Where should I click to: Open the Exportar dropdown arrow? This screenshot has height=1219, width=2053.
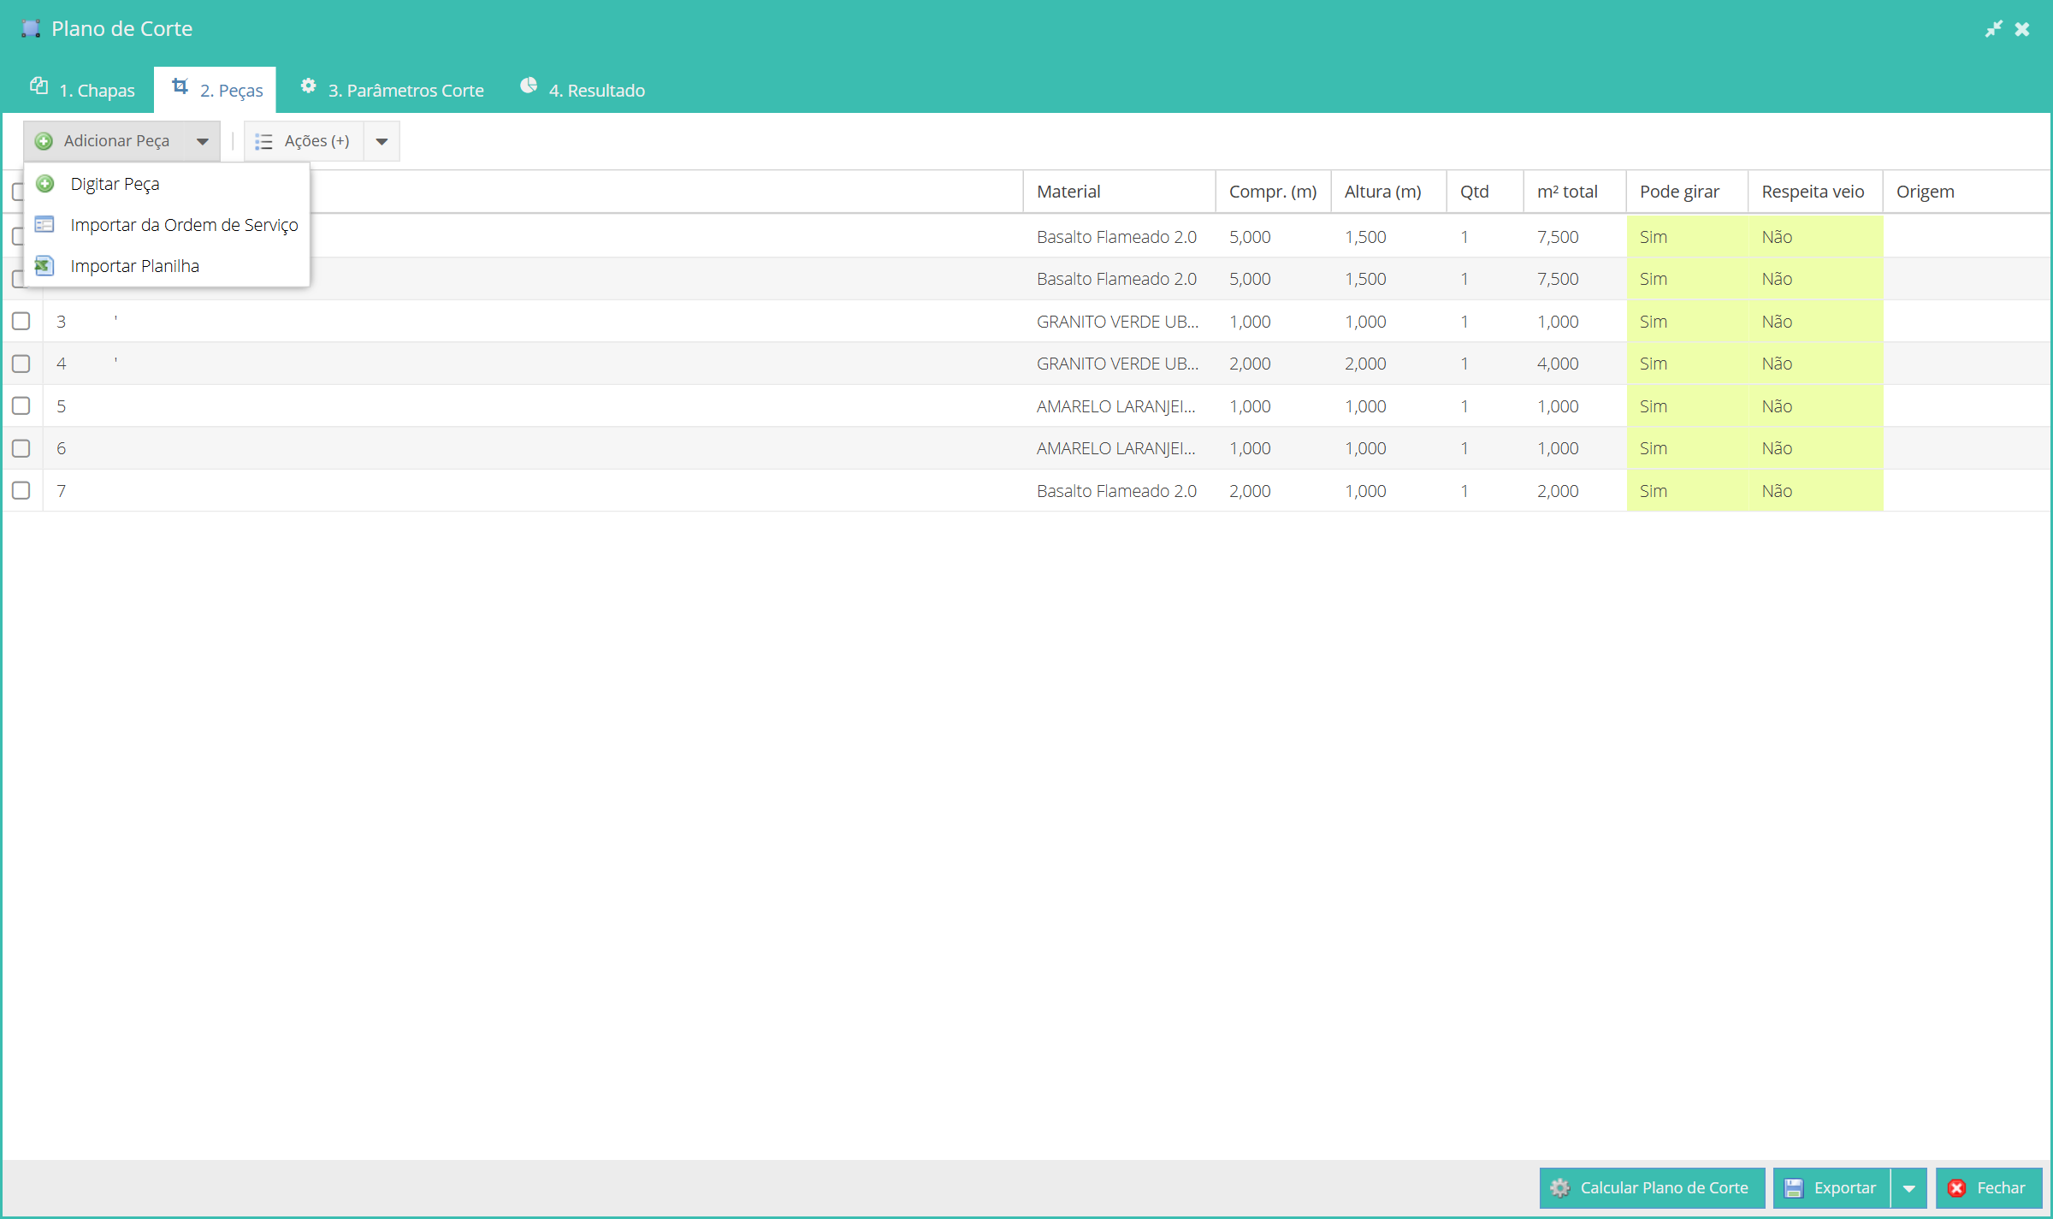[x=1909, y=1187]
